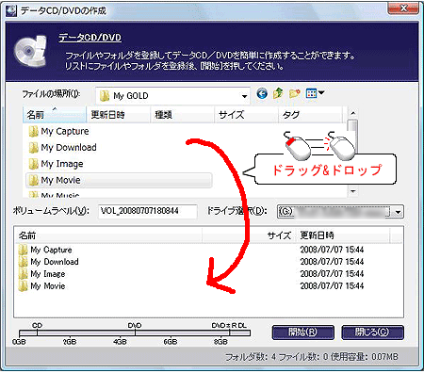
Task: Click the volume label text field
Action: pyautogui.click(x=148, y=211)
